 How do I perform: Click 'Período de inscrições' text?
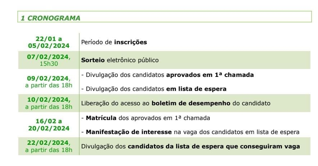114,42
